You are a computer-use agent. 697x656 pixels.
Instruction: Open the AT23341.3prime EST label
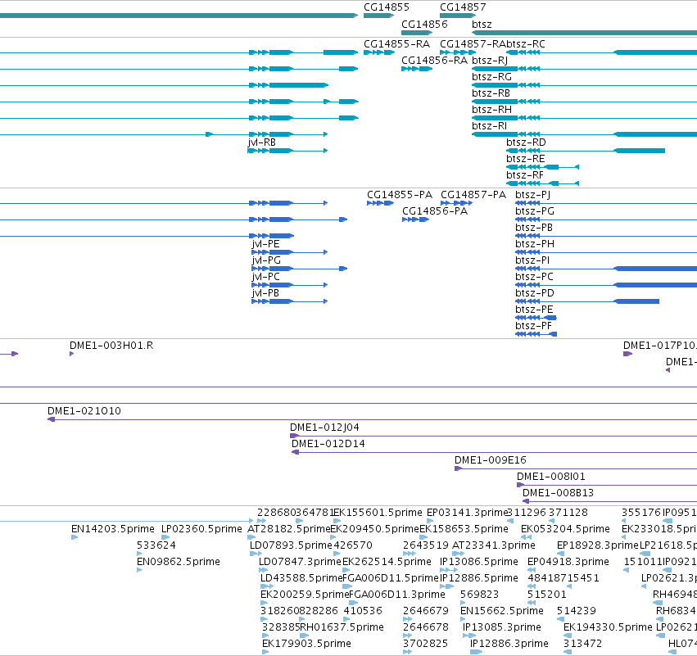pos(493,545)
